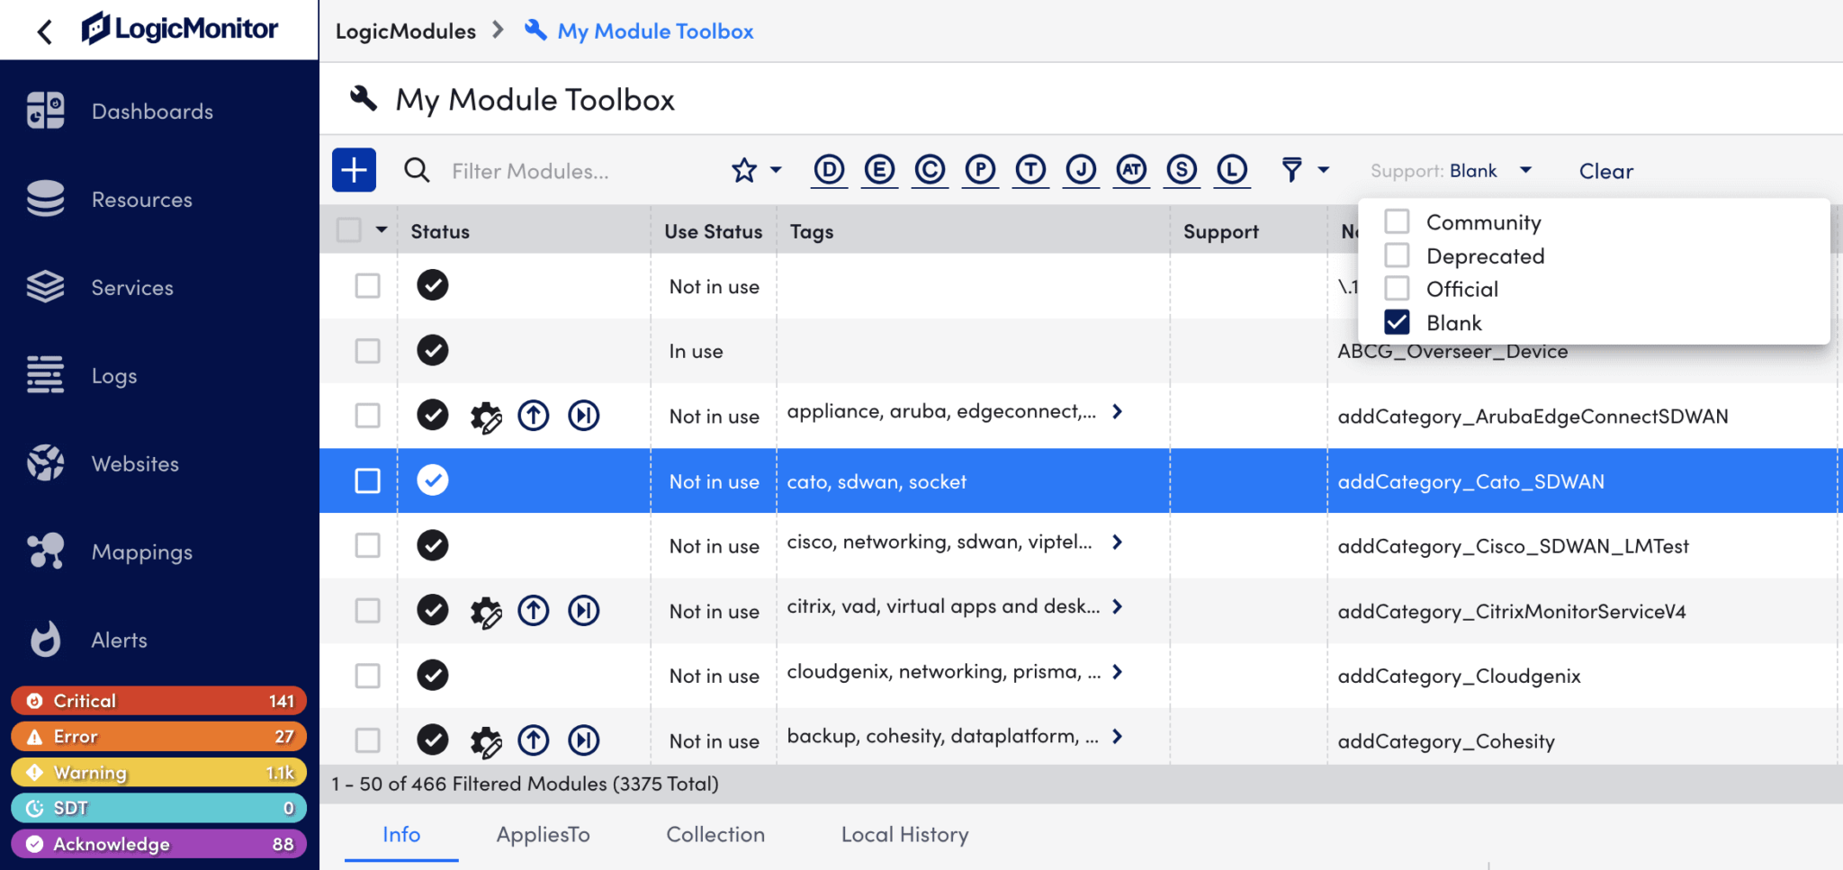Select the AT module type filter icon

pyautogui.click(x=1131, y=169)
